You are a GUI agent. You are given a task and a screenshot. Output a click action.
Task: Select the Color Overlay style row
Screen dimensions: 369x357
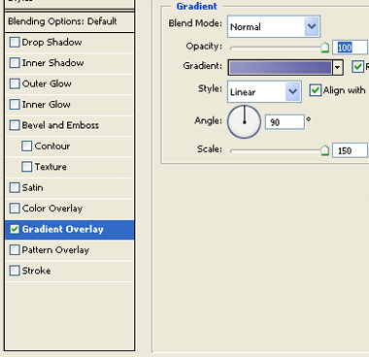tap(70, 209)
